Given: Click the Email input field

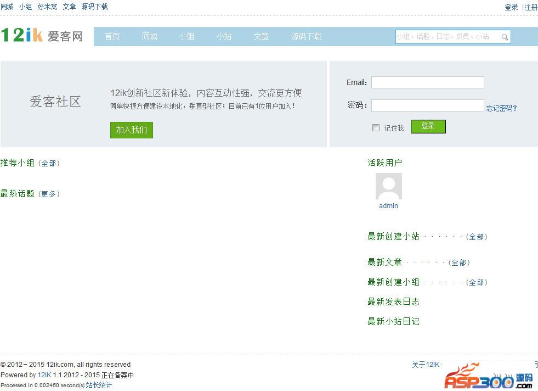Looking at the screenshot, I should pos(428,82).
